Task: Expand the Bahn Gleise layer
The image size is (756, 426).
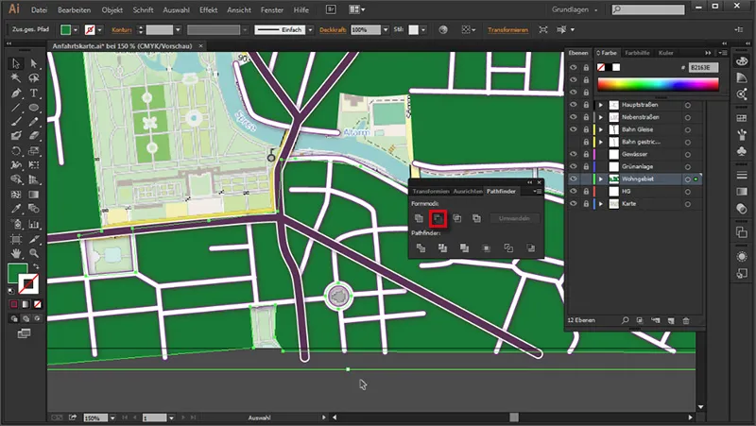Action: pos(601,129)
